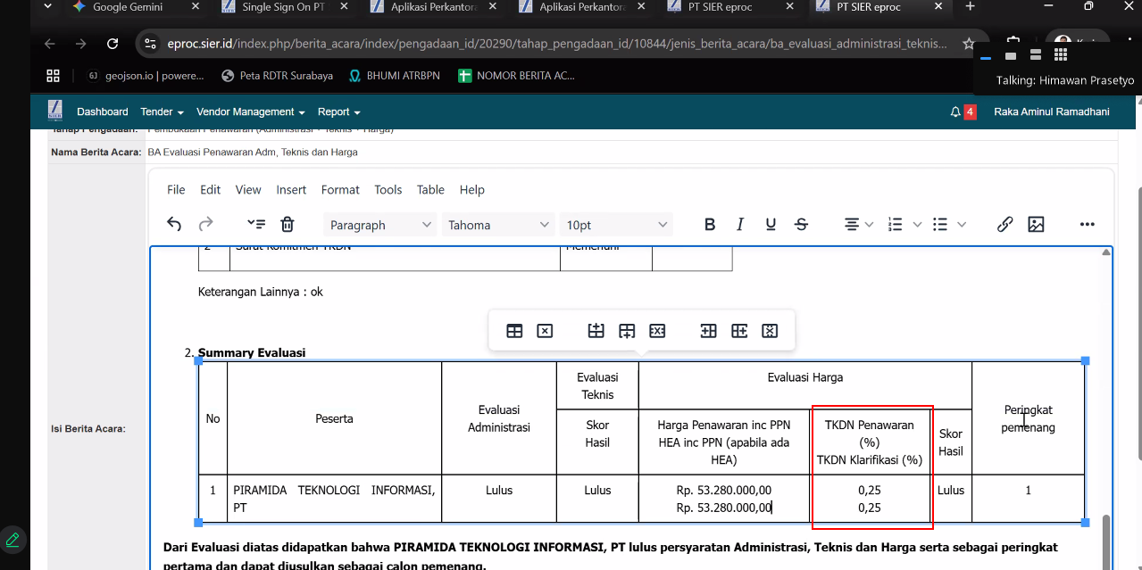Viewport: 1142px width, 570px height.
Task: Expand the Vendor Management navbar menu
Action: 250,112
